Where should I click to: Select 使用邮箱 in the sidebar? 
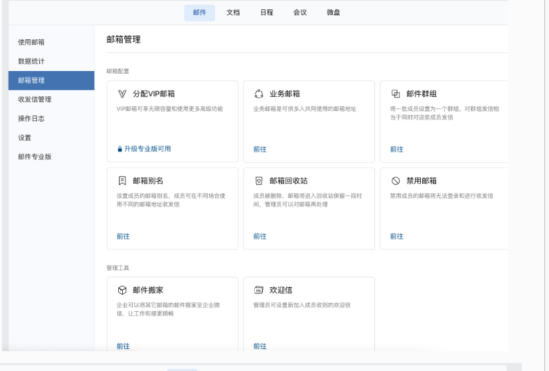(x=31, y=42)
